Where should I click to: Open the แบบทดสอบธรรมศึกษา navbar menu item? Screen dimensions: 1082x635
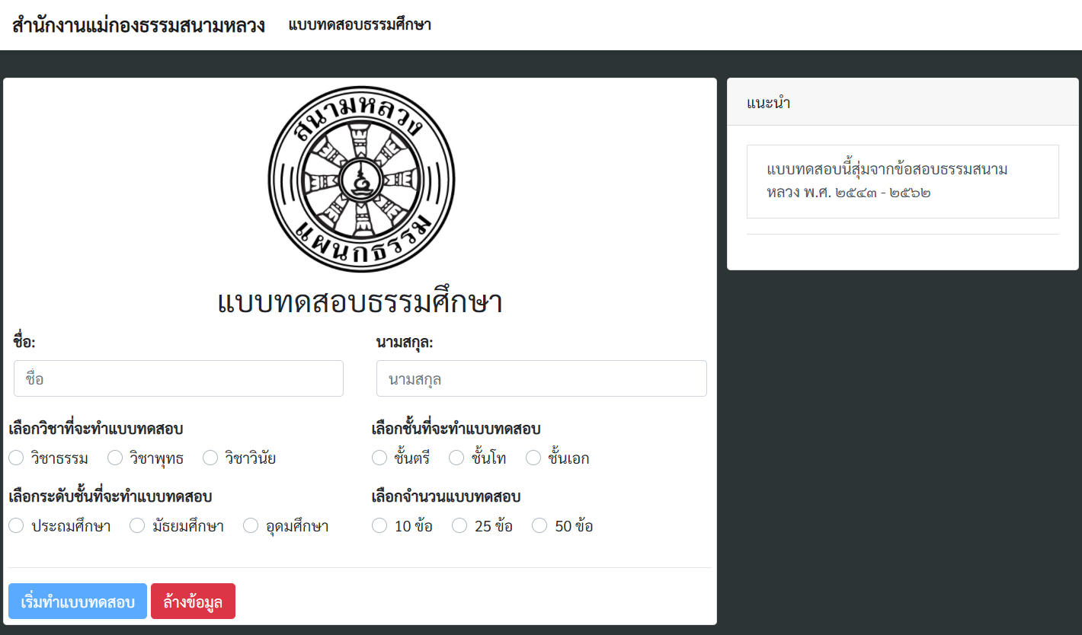360,25
